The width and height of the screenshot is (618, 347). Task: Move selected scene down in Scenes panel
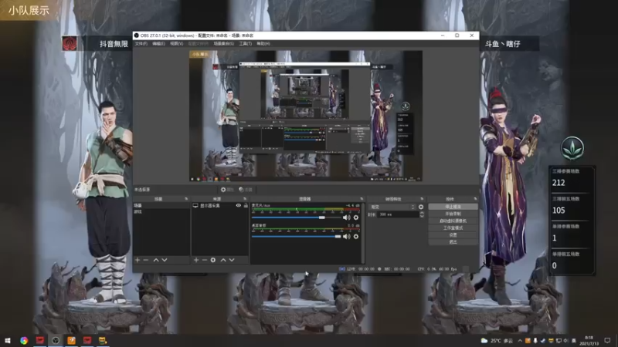[165, 260]
